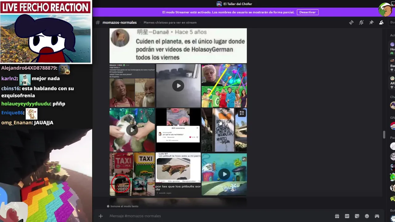Open the sticker picker icon

point(357,216)
